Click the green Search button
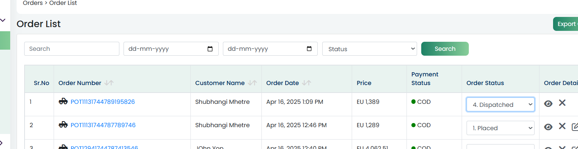The height and width of the screenshot is (149, 578). [445, 49]
